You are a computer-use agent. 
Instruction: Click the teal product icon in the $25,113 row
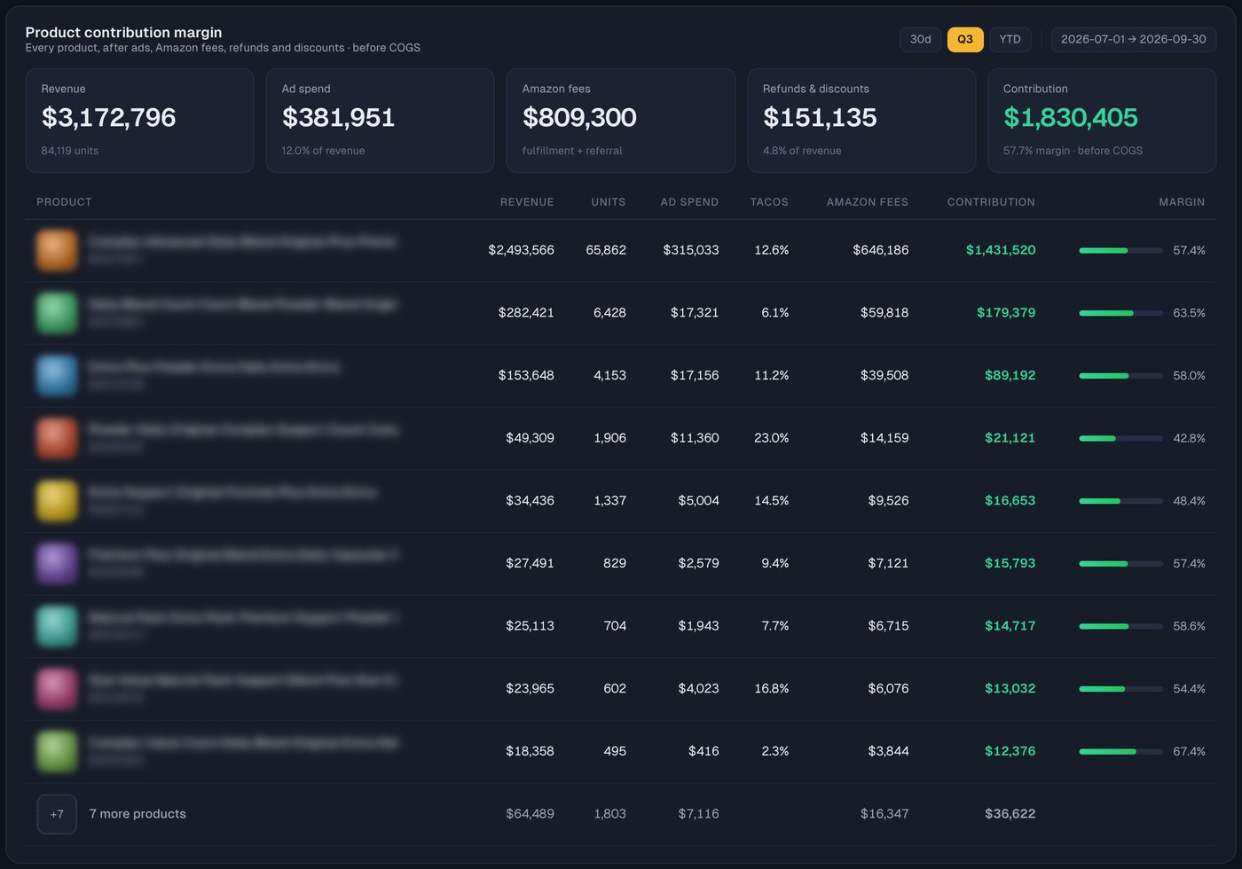[57, 626]
